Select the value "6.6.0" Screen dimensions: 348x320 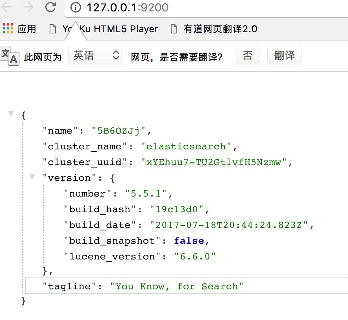[x=195, y=256]
